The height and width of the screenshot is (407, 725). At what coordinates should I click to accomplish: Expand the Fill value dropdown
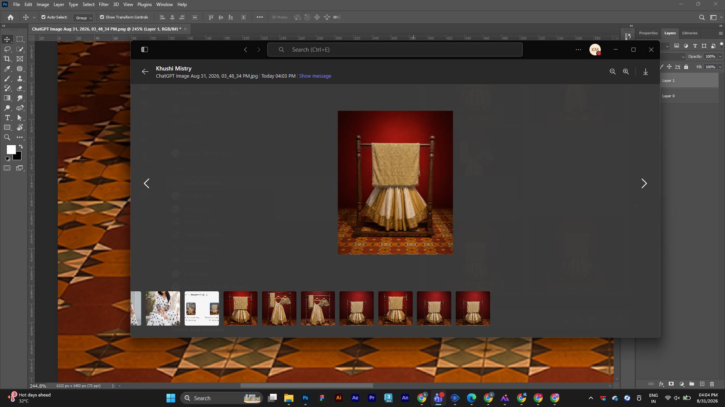720,67
